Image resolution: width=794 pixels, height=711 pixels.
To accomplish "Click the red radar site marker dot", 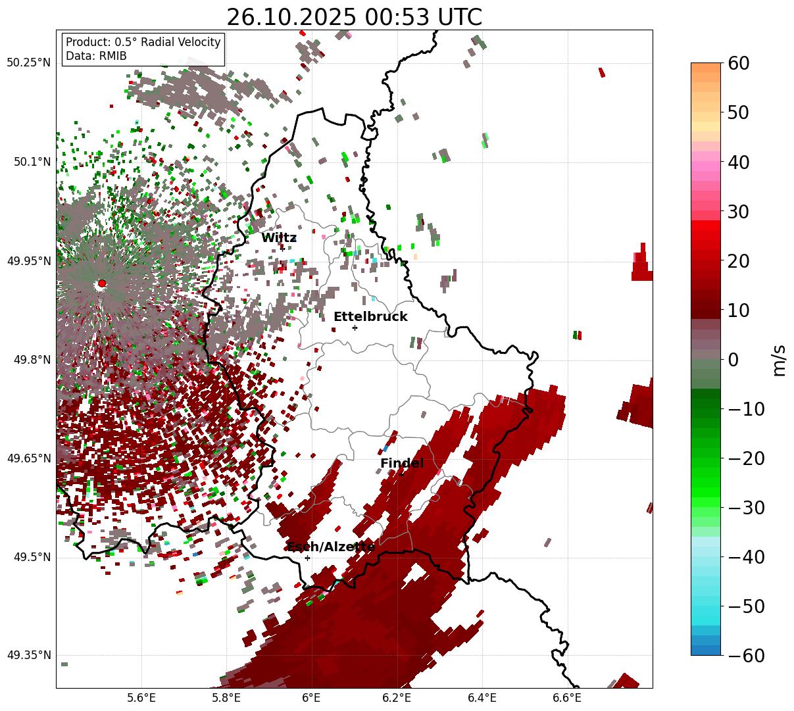I will tap(101, 283).
